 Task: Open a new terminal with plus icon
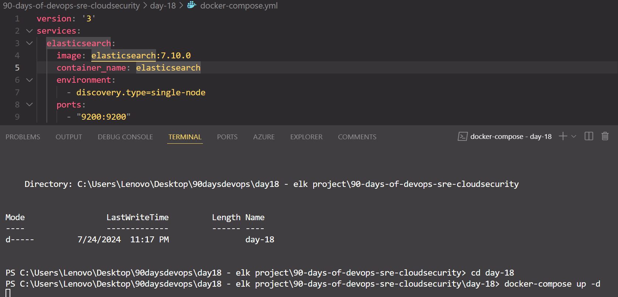click(x=563, y=136)
